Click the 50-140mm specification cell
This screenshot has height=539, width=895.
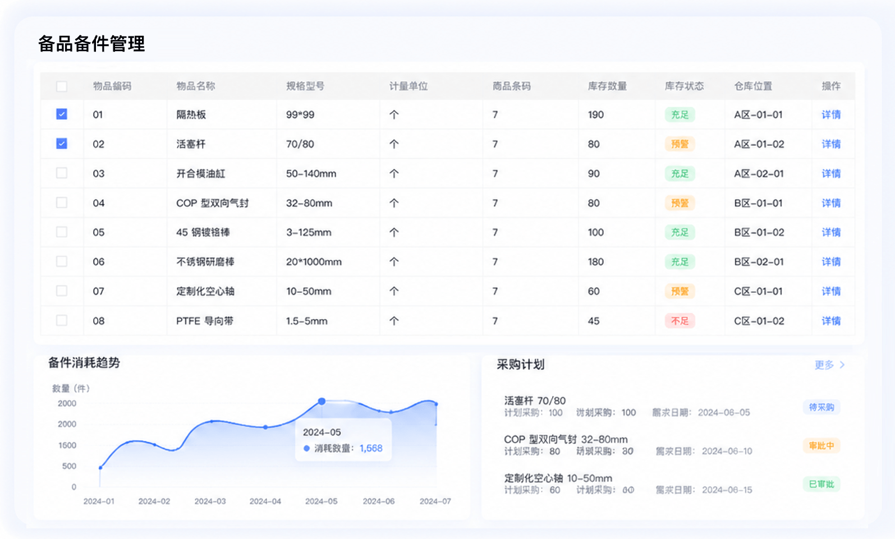coord(311,173)
